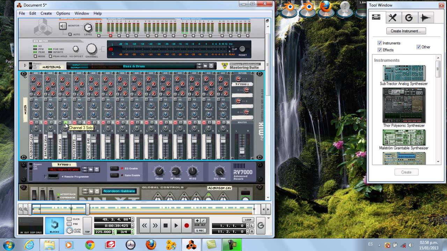Open the Edit menu
447x251 pixels.
pos(33,13)
